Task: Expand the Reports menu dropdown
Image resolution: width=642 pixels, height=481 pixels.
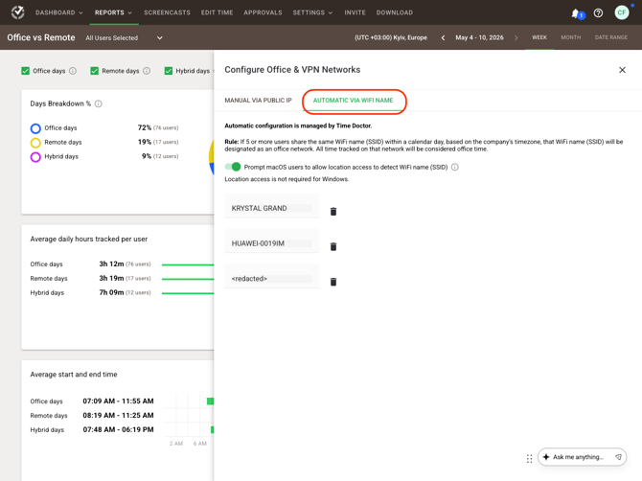Action: 113,12
